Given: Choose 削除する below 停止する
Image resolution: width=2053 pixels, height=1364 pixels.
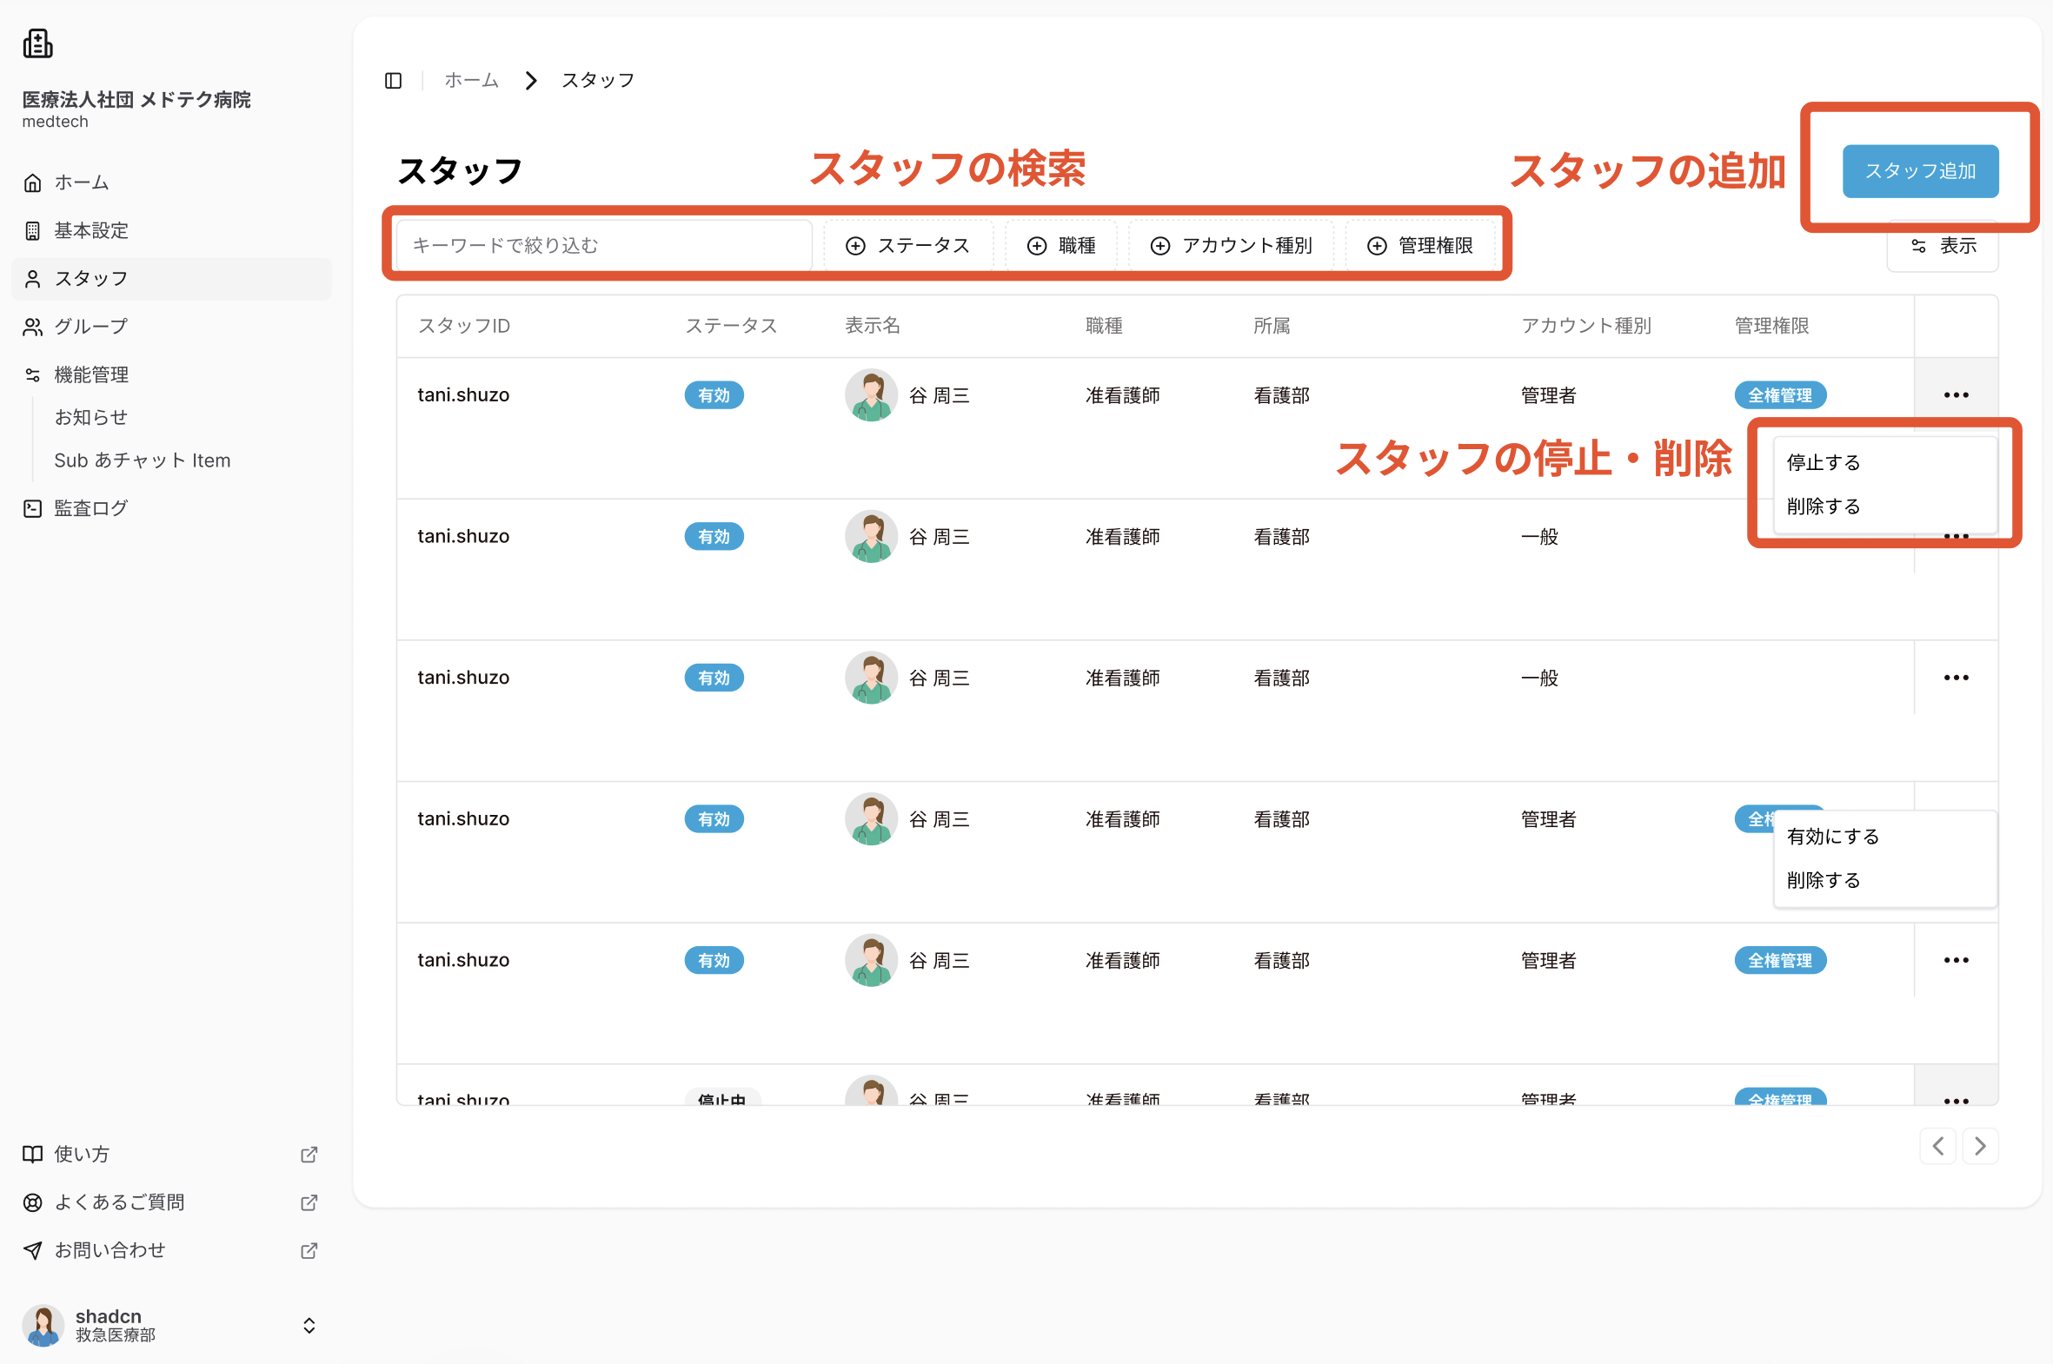Looking at the screenshot, I should point(1885,507).
